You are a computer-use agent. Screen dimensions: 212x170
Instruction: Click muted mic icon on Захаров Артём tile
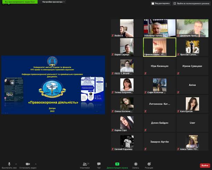[x=145, y=149]
